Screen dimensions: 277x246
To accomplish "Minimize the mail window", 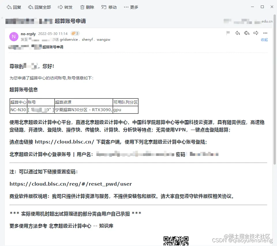I will click(252, 7).
